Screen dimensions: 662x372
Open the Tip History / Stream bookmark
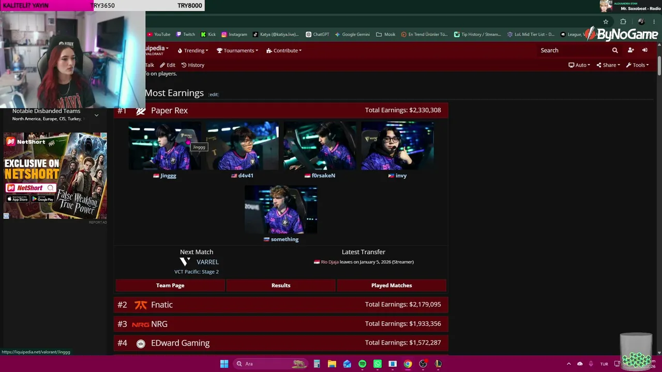coord(477,35)
